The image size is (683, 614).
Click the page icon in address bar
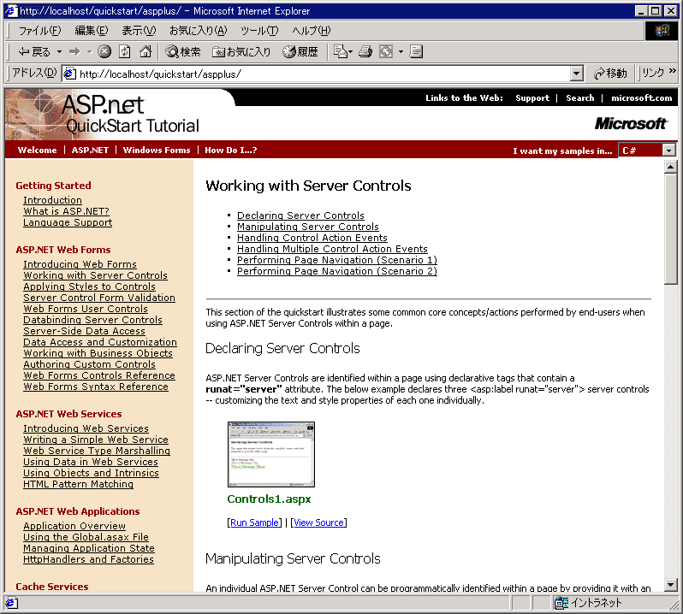[x=69, y=74]
